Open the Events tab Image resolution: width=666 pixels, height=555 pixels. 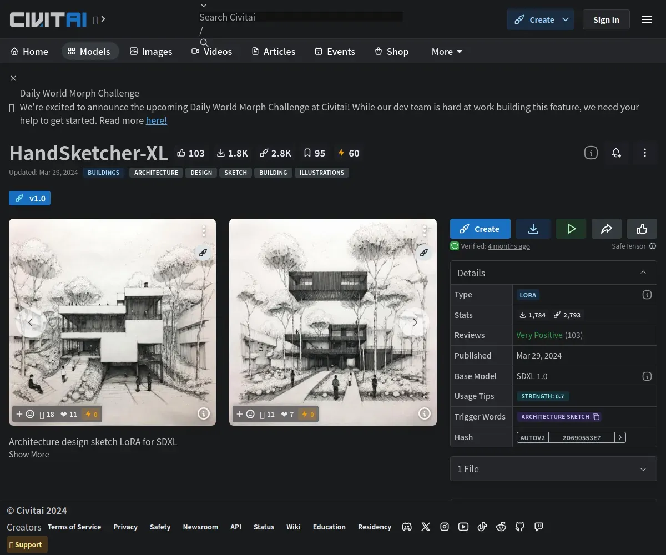(x=335, y=52)
